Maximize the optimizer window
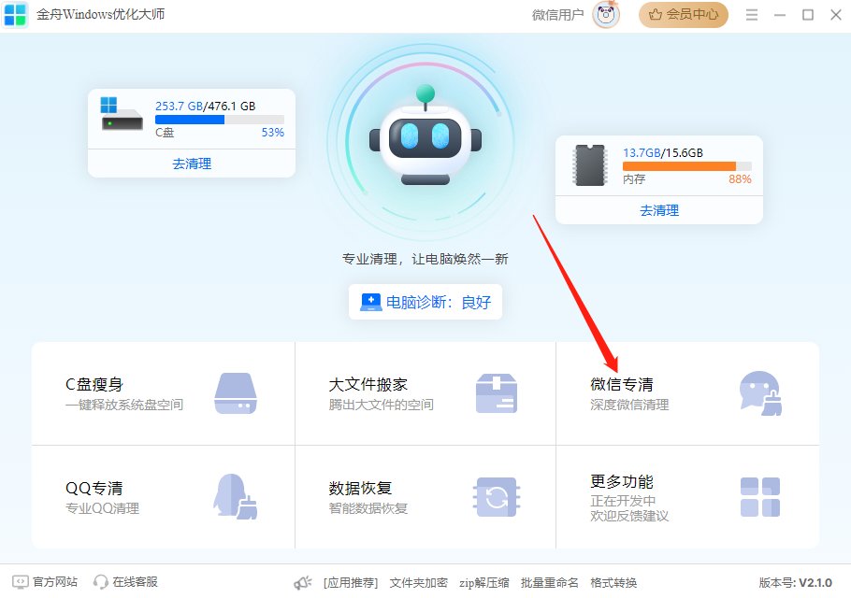Viewport: 851px width, 598px height. pyautogui.click(x=808, y=15)
